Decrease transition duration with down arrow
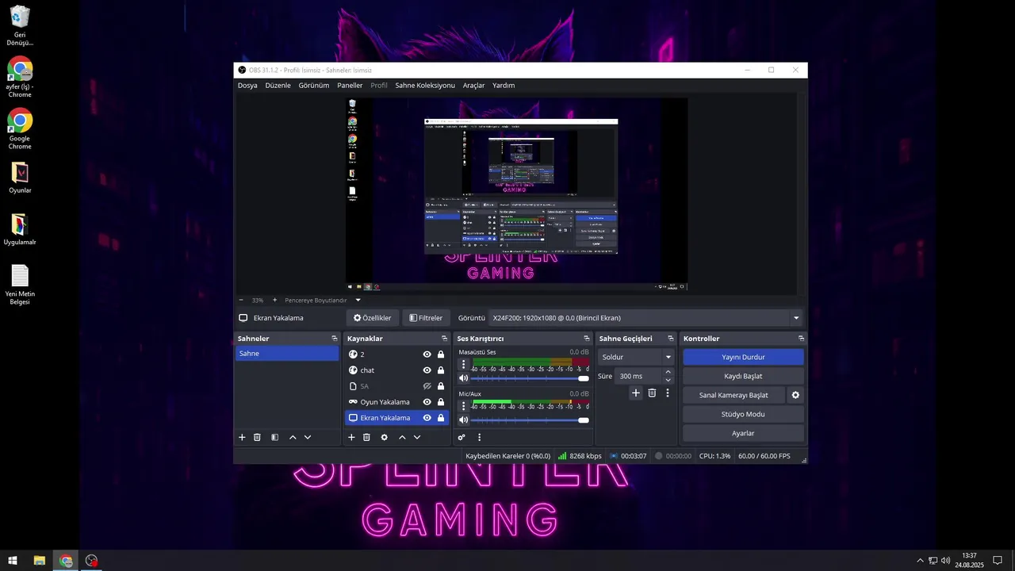The width and height of the screenshot is (1015, 571). pos(668,380)
